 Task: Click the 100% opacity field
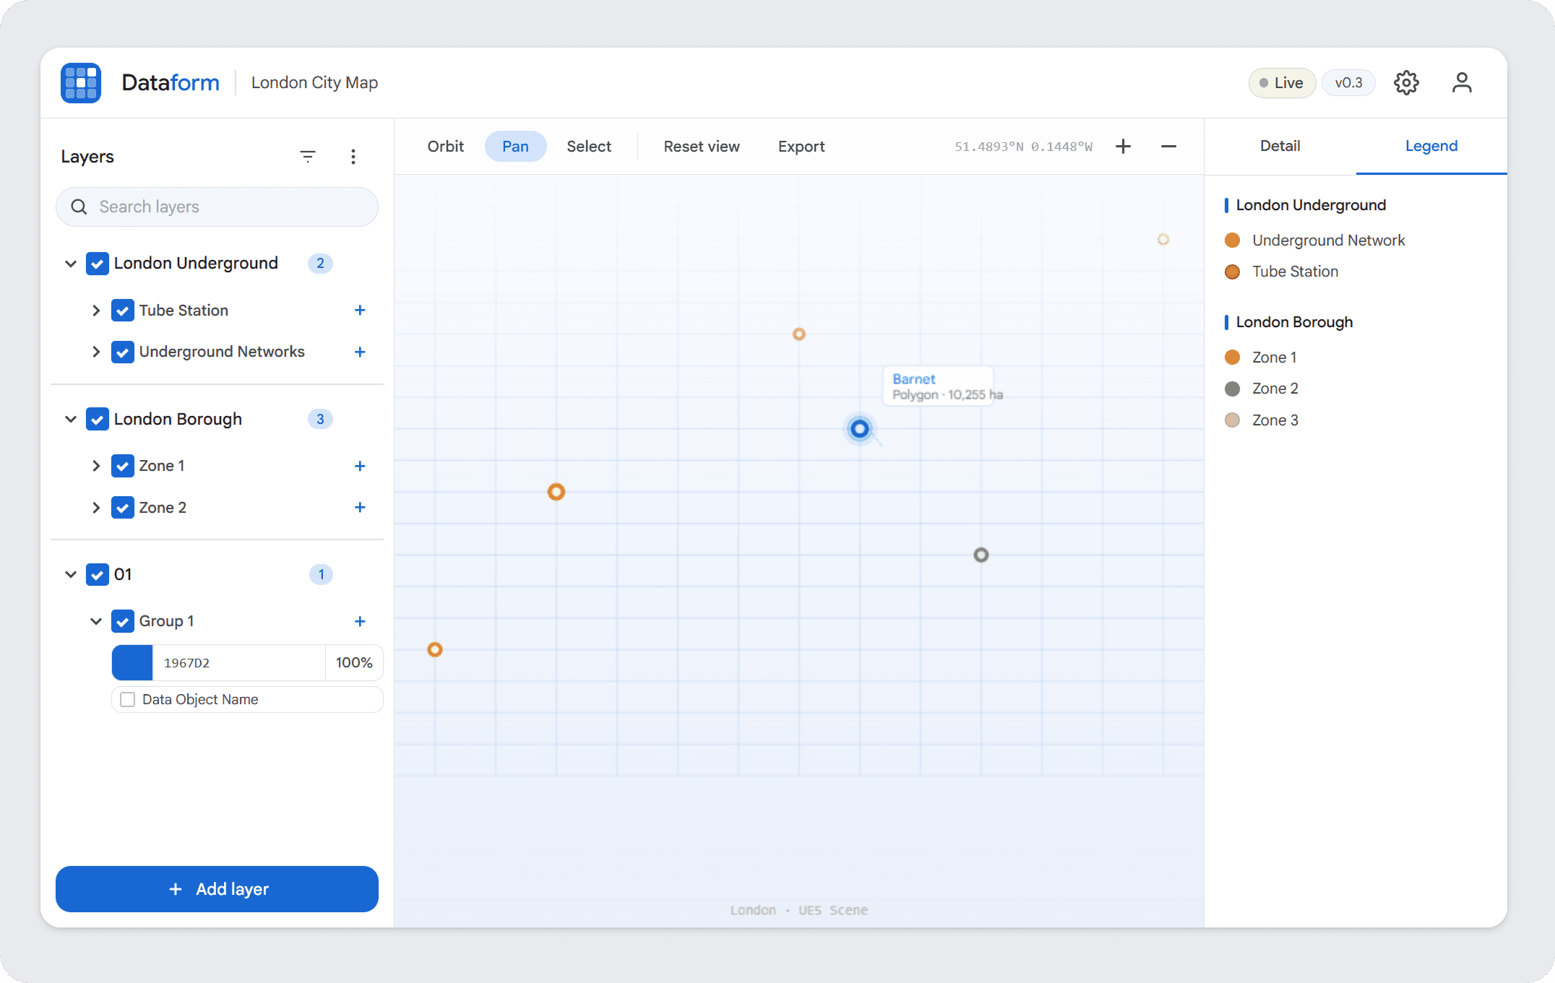(x=354, y=663)
